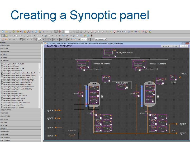The width and height of the screenshot is (190, 142).
Task: Click the Copy icon beside the scissors
Action: pos(36,32)
